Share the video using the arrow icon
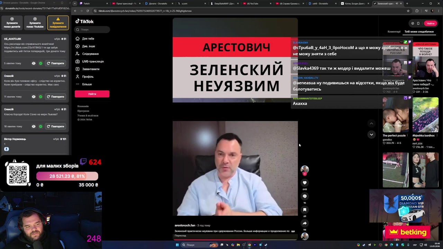443x249 pixels. click(305, 223)
